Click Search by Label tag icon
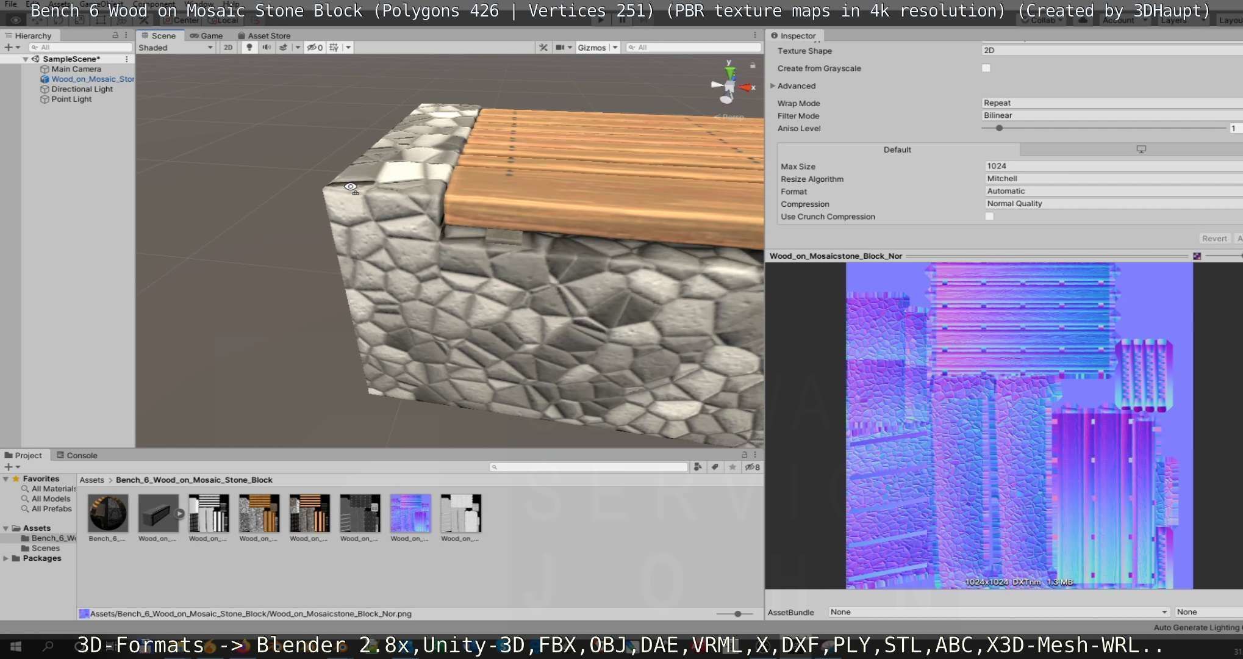The width and height of the screenshot is (1243, 659). click(715, 467)
